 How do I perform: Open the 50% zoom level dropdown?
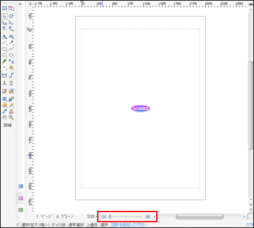pos(91,217)
